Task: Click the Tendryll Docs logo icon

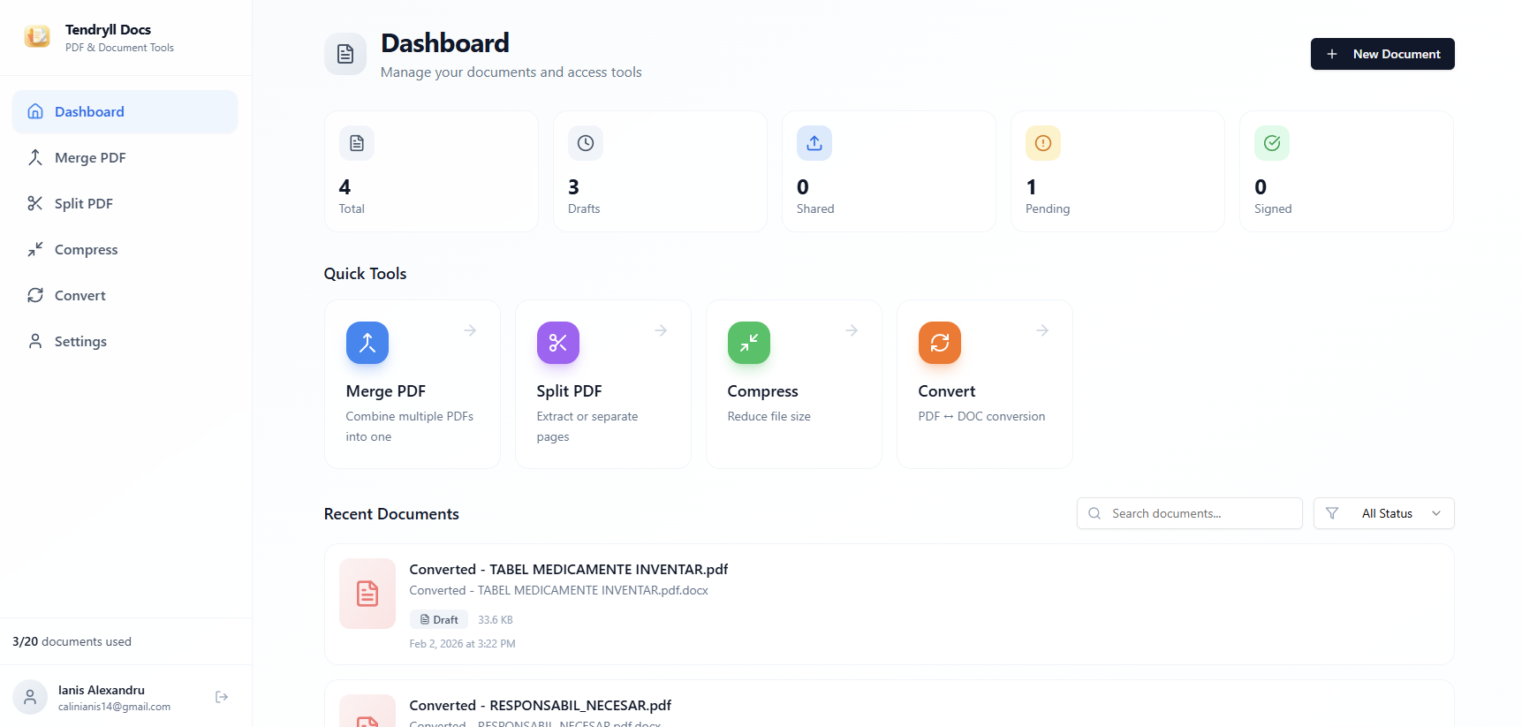Action: pos(37,37)
